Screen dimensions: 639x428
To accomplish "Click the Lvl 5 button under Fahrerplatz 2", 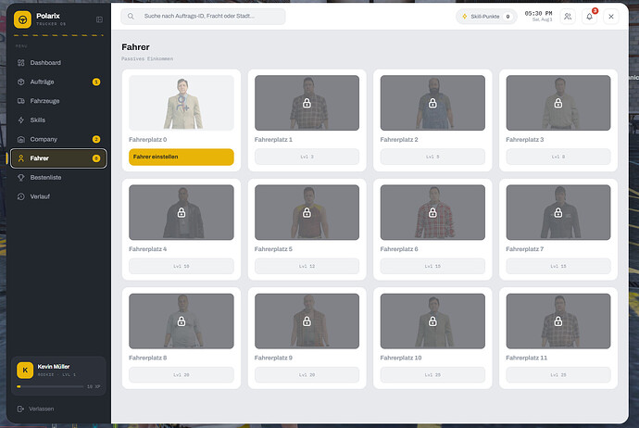I will [432, 157].
